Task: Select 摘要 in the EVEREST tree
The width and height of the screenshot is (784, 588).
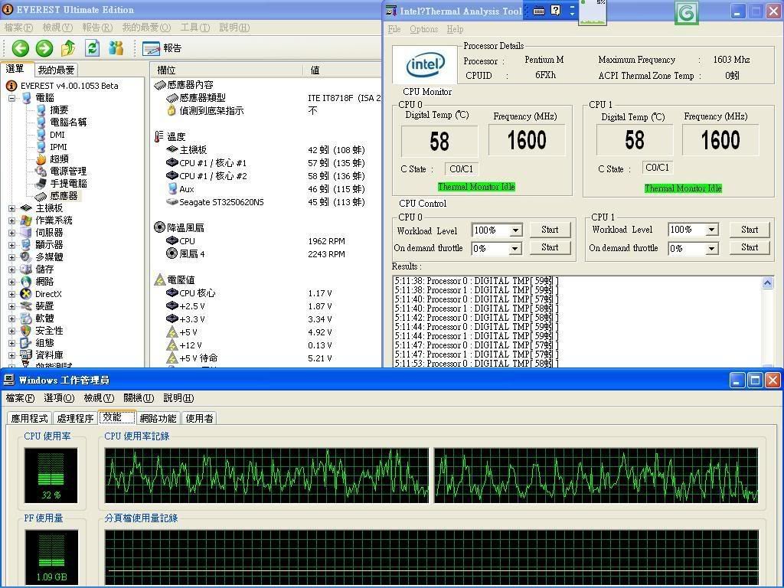Action: click(x=59, y=110)
